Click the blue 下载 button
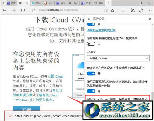This screenshot has height=121, width=154. (x=26, y=108)
